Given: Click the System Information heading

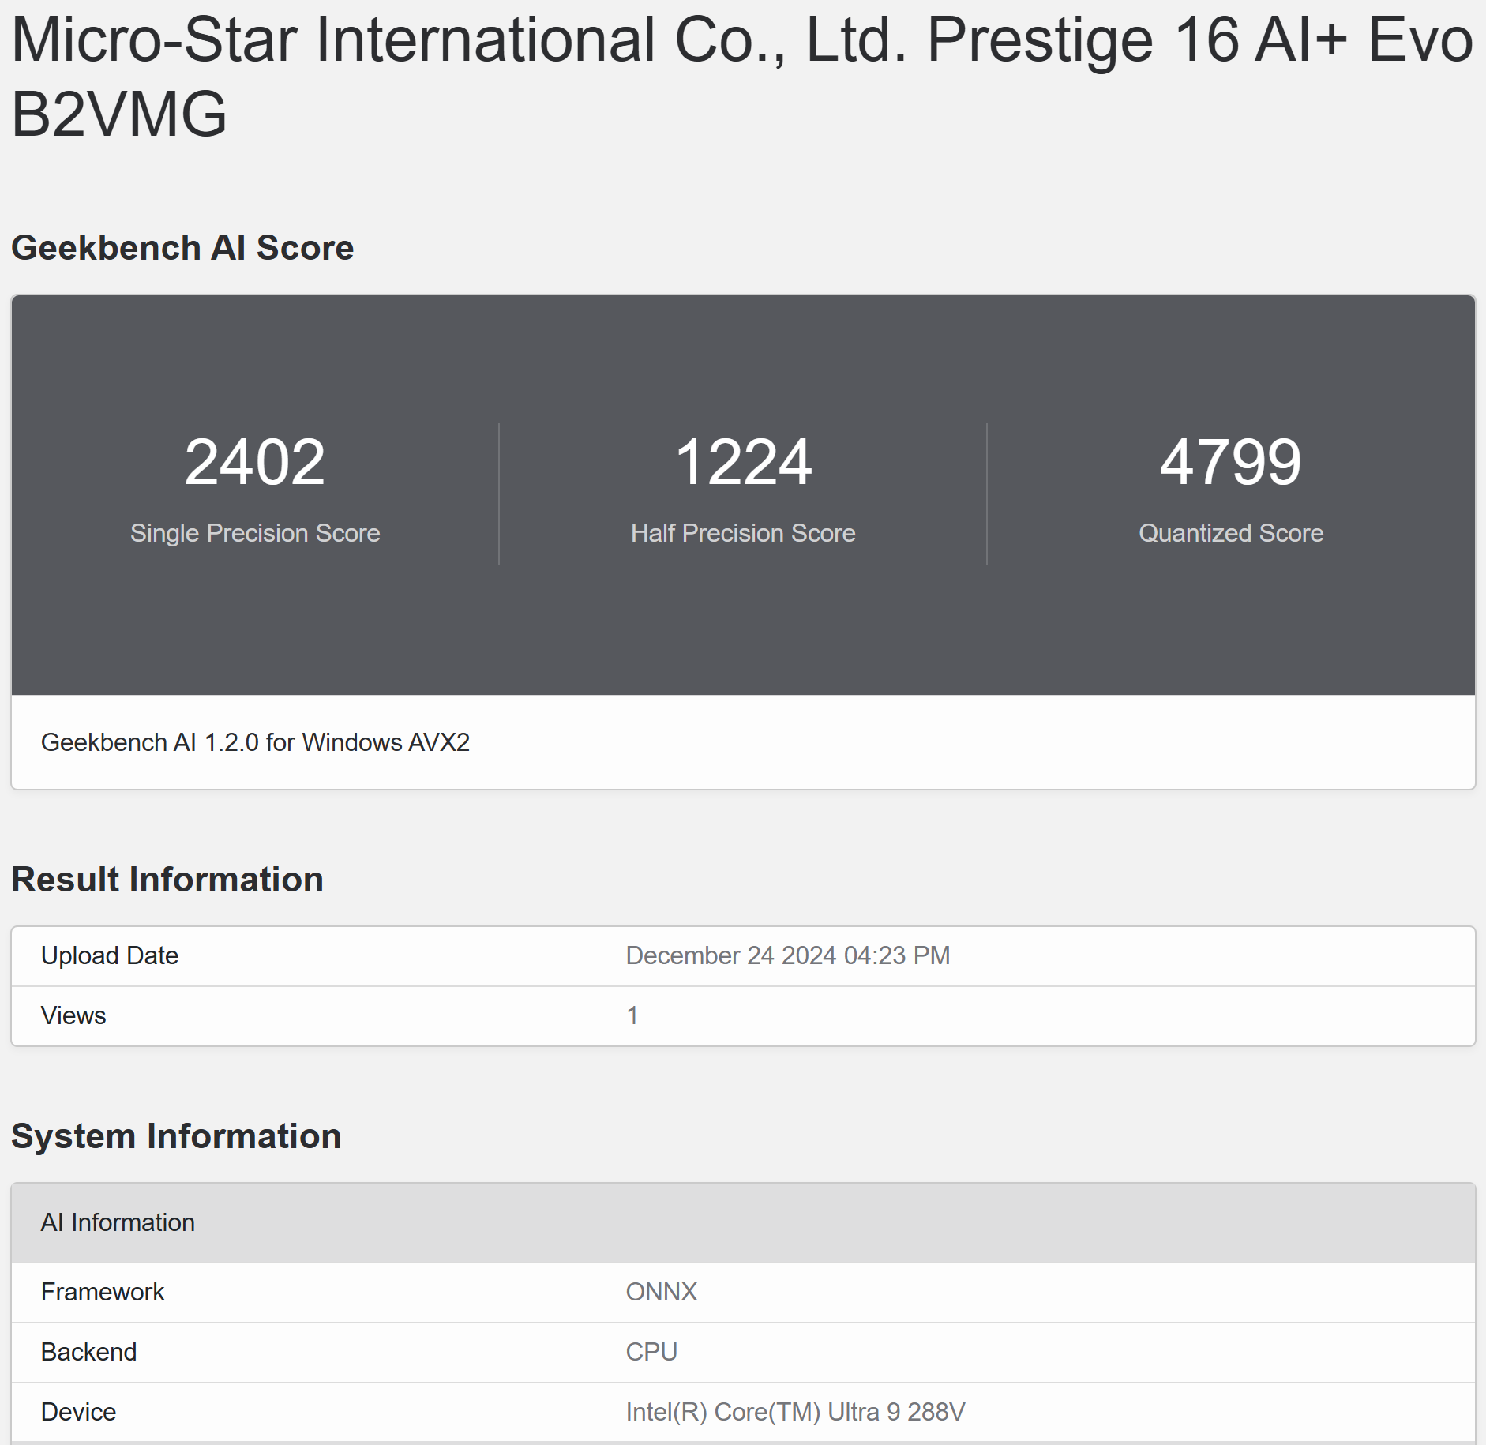Looking at the screenshot, I should pos(176,1136).
